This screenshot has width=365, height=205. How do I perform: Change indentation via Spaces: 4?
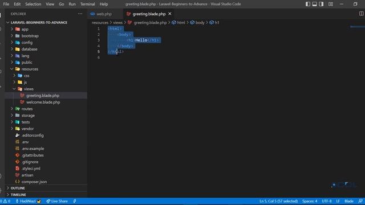tap(310, 201)
